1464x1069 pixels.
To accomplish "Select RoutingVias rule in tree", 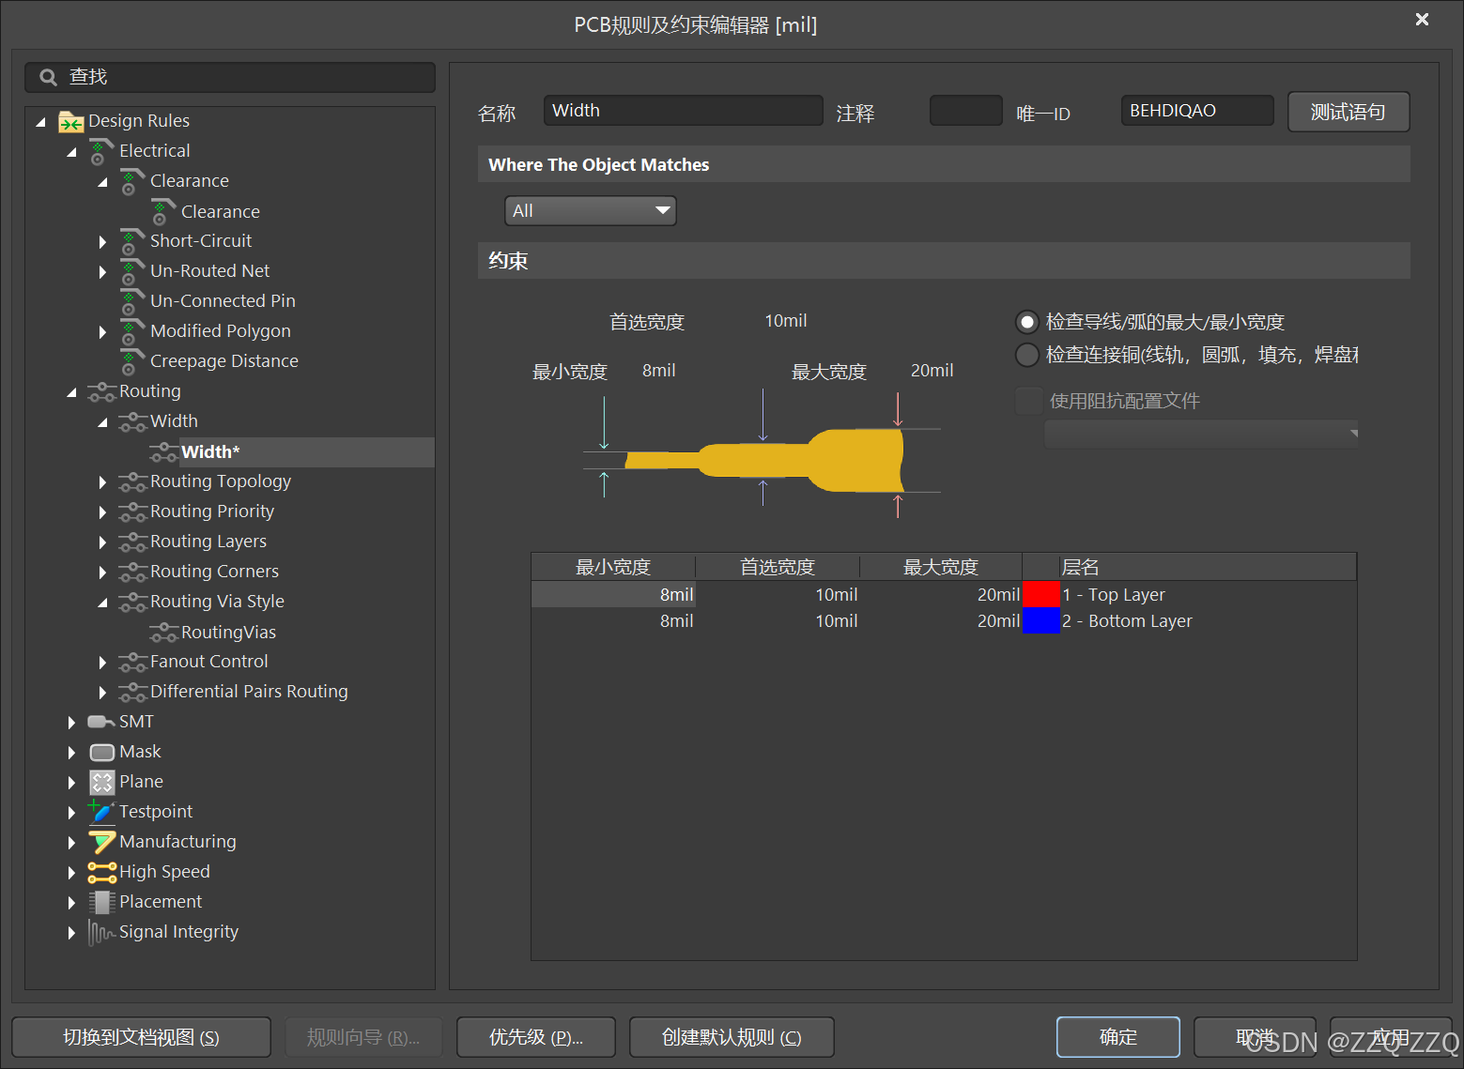I will coord(228,633).
